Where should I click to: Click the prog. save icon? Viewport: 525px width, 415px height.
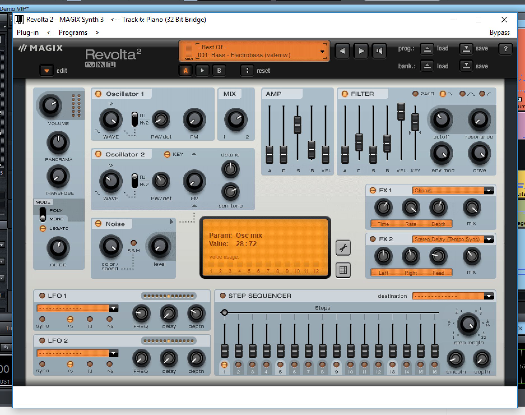pyautogui.click(x=466, y=49)
